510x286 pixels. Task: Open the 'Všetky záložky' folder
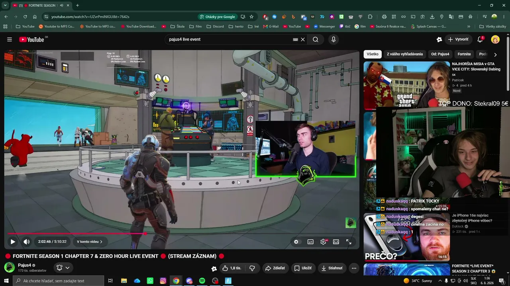[493, 27]
